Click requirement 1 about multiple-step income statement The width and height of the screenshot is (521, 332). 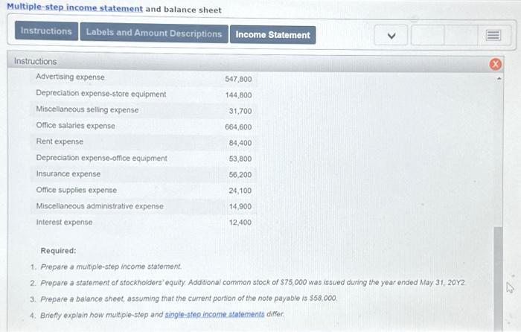(x=111, y=266)
